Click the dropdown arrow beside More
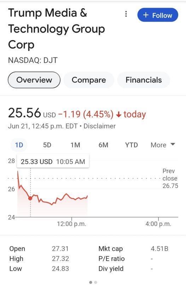The width and height of the screenshot is (186, 285). [x=173, y=145]
